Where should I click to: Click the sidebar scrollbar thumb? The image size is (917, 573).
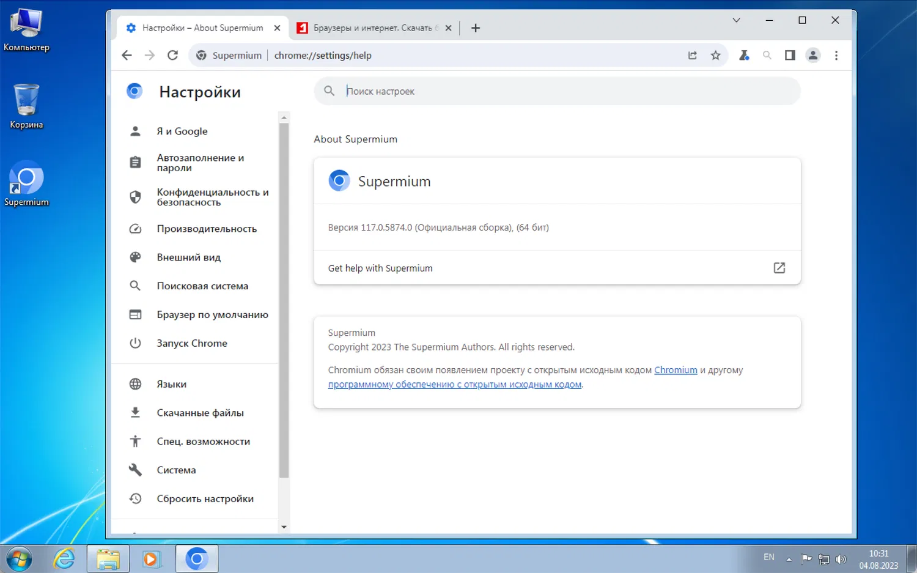pyautogui.click(x=284, y=300)
